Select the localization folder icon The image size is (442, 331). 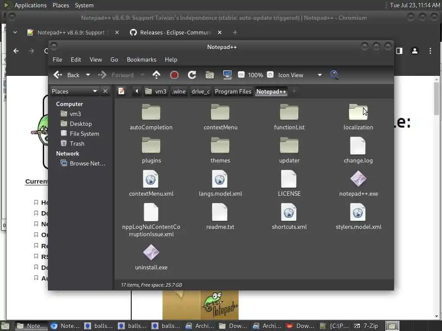pyautogui.click(x=358, y=112)
